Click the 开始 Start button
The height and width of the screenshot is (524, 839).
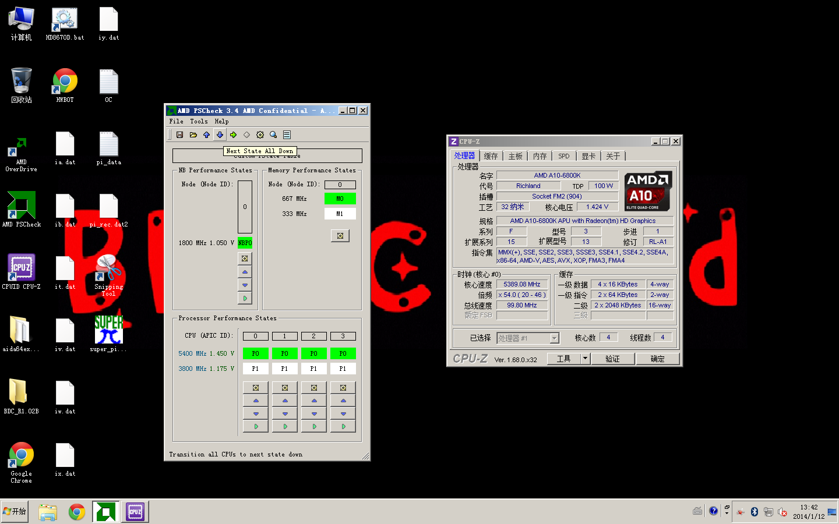point(15,511)
